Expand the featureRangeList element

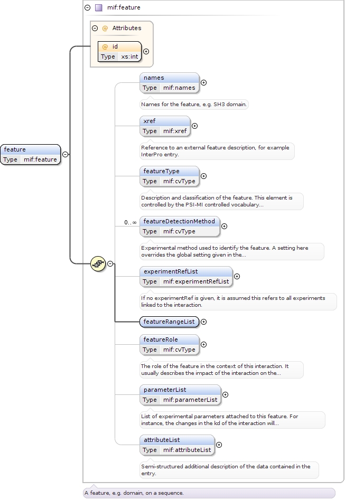click(203, 322)
